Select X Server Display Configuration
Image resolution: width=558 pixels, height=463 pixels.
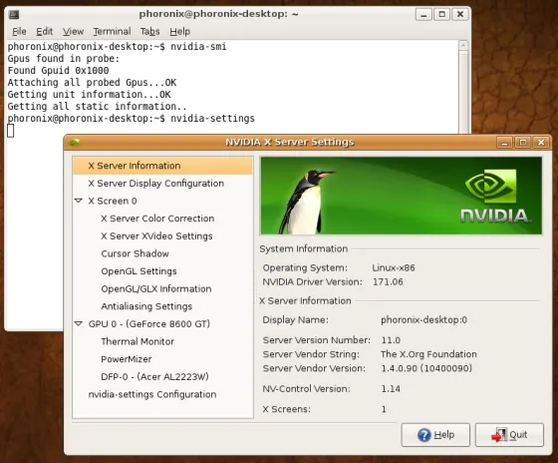[x=155, y=184]
